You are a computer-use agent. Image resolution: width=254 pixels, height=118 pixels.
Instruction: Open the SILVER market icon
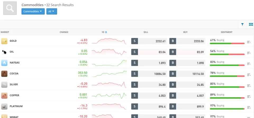click(x=4, y=85)
